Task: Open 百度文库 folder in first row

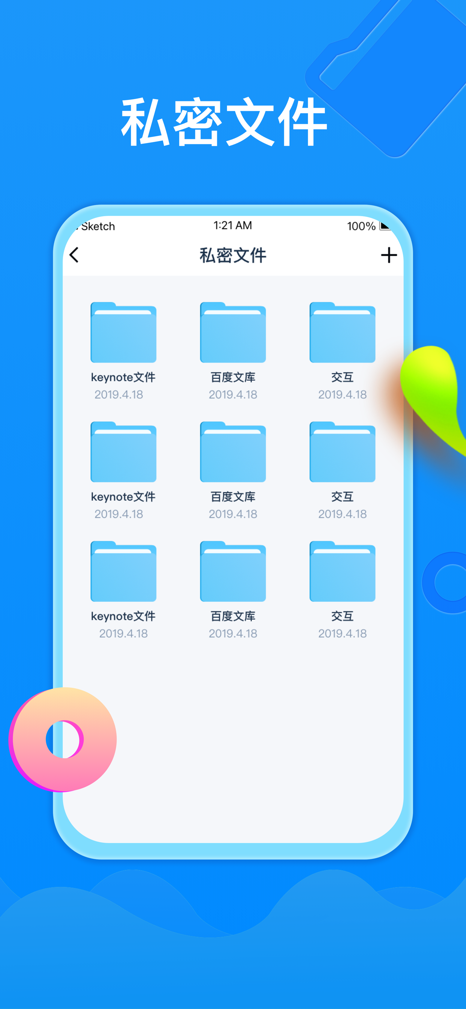Action: click(x=233, y=332)
